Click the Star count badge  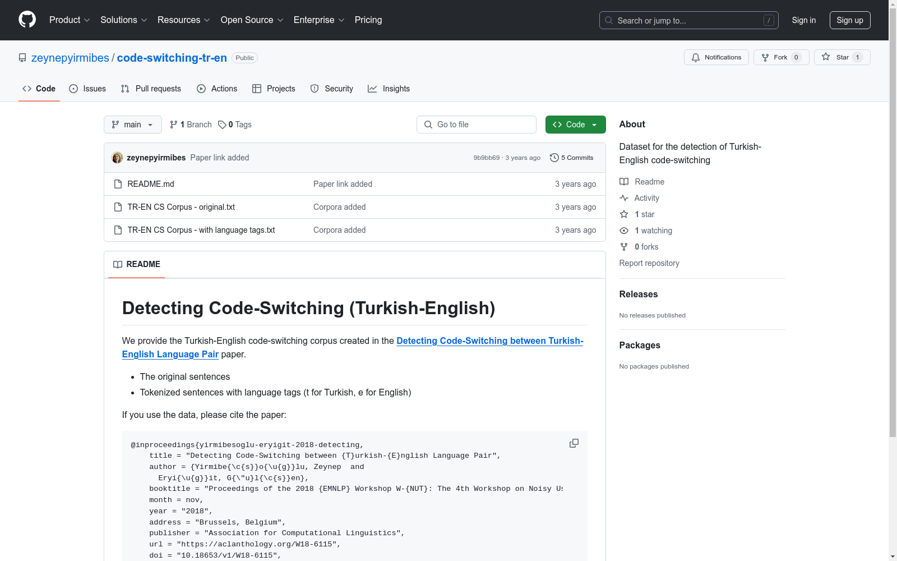point(857,57)
